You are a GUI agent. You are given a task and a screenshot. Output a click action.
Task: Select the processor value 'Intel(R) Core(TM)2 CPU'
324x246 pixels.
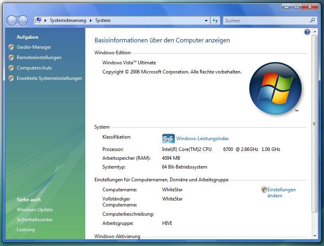(187, 149)
